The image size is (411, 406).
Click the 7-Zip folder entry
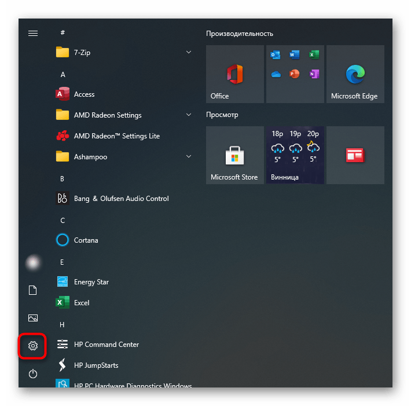123,53
